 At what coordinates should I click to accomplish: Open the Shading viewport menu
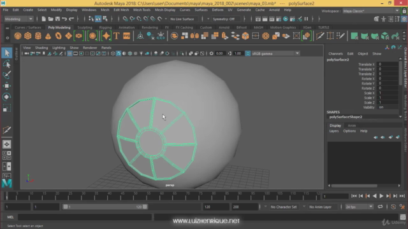click(x=41, y=48)
